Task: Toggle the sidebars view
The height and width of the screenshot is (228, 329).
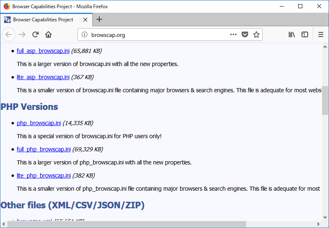Action: click(x=305, y=34)
